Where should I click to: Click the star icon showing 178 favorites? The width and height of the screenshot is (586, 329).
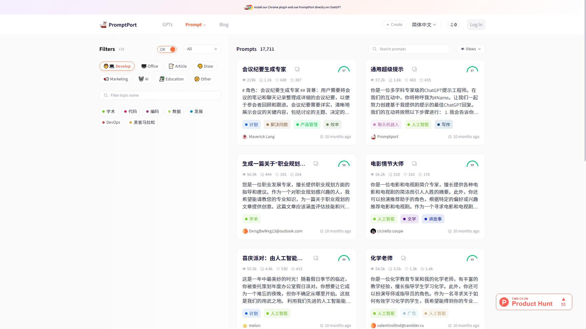[x=420, y=175]
